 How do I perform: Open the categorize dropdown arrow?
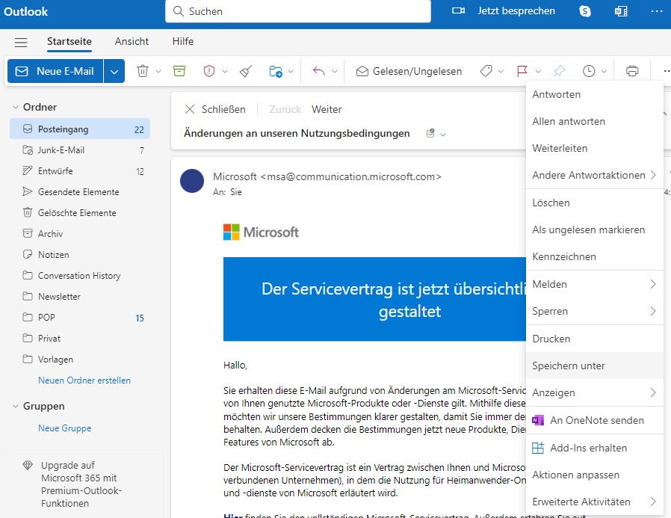tap(501, 71)
